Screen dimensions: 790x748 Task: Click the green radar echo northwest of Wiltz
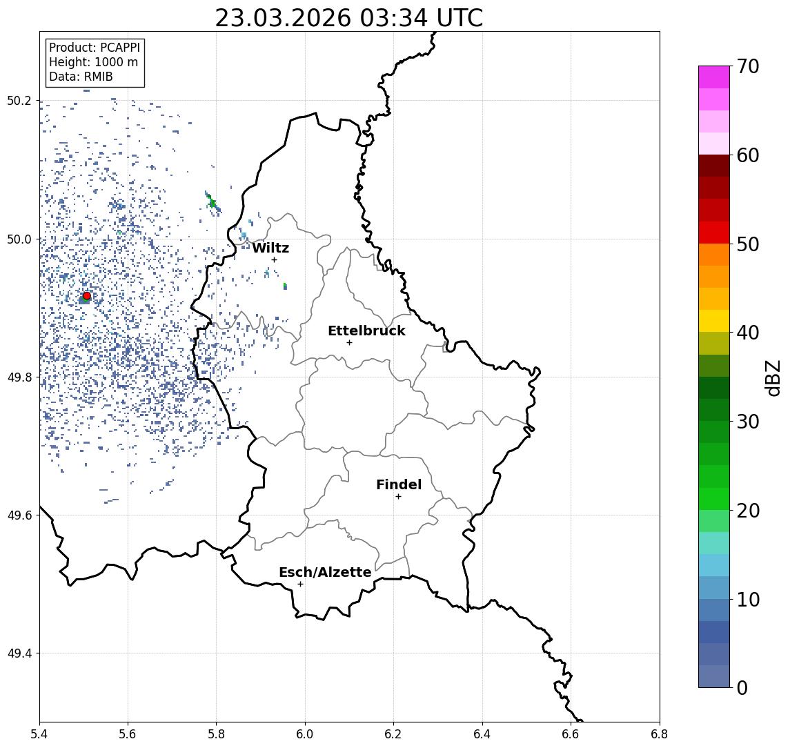pyautogui.click(x=212, y=201)
